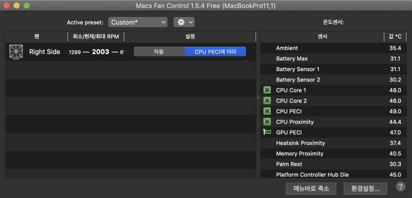Select the CPU PECI sensor label

(x=289, y=111)
